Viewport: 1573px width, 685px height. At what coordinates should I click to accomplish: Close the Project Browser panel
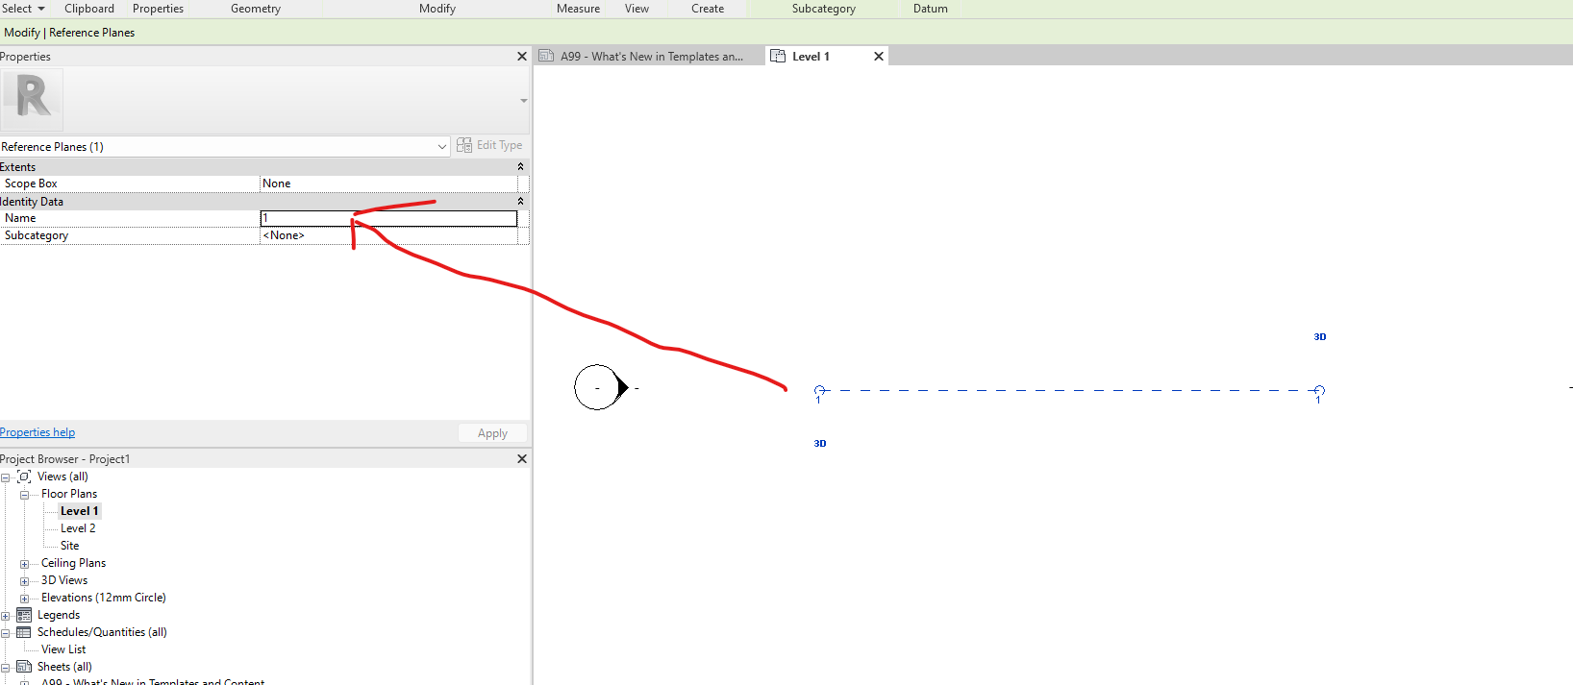pyautogui.click(x=522, y=459)
